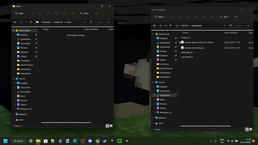Show hidden system tray icons
Image resolution: width=258 pixels, height=145 pixels.
tap(211, 141)
